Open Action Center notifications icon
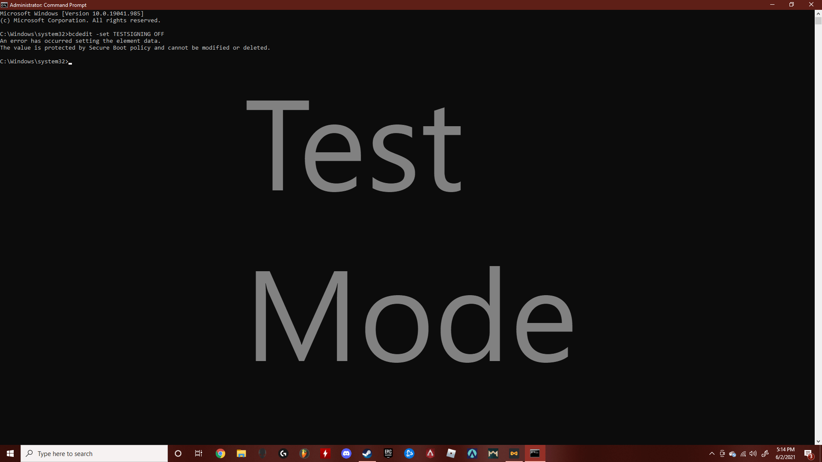 (x=808, y=453)
